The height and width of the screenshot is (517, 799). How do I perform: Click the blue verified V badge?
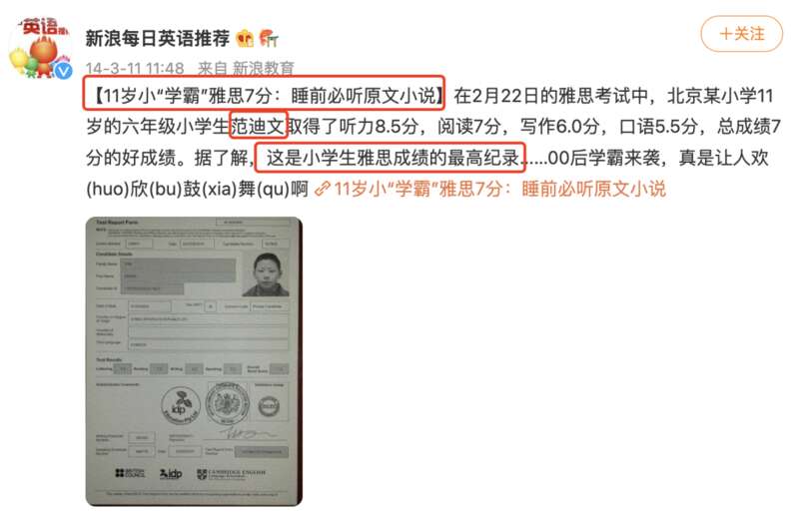click(63, 70)
